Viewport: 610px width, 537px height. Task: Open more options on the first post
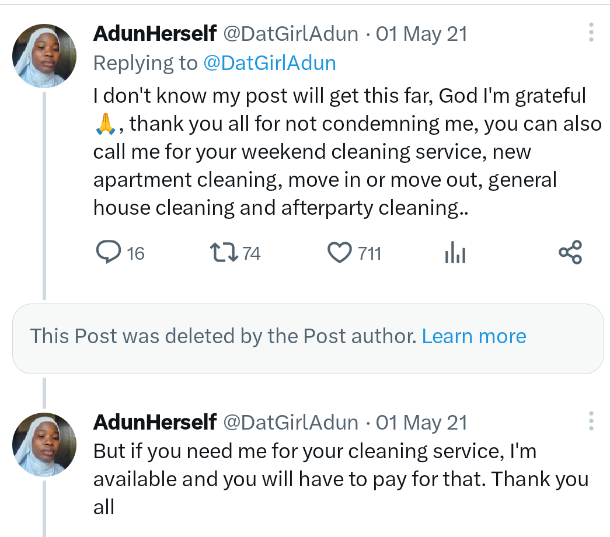pos(591,33)
